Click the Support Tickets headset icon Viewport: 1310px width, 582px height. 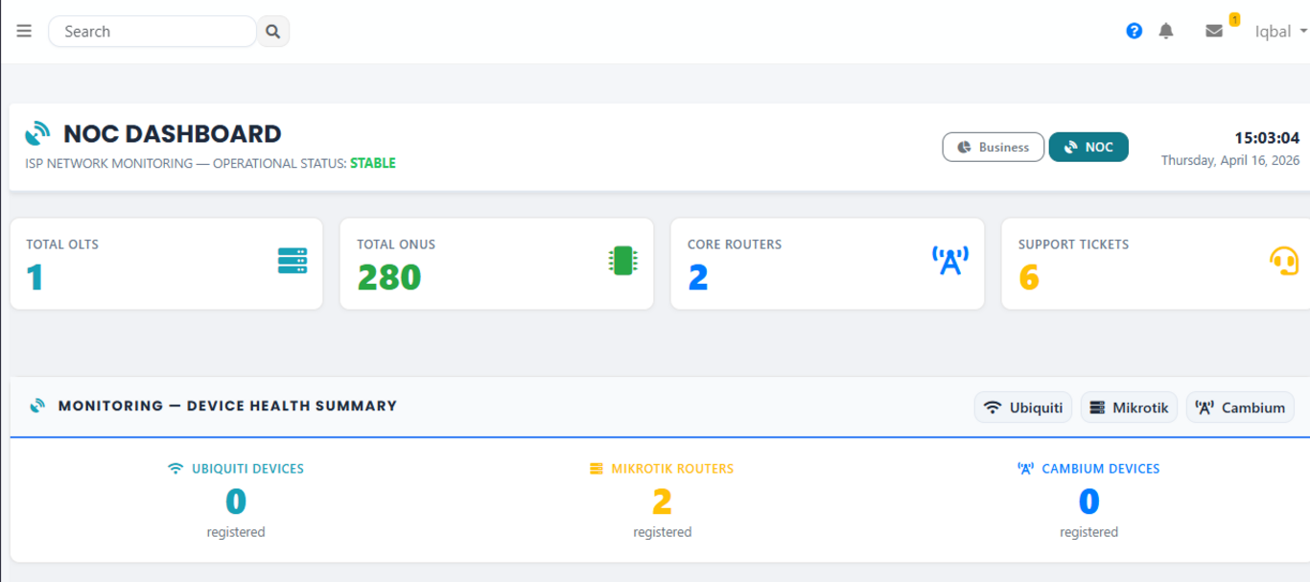1284,261
